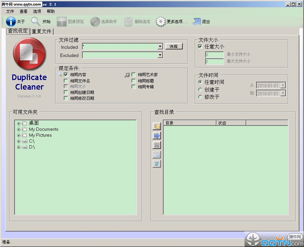Switch to the 重复文件 tab
Image resolution: width=304 pixels, height=247 pixels.
42,31
